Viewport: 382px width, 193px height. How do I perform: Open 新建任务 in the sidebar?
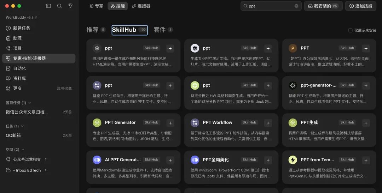(39, 28)
